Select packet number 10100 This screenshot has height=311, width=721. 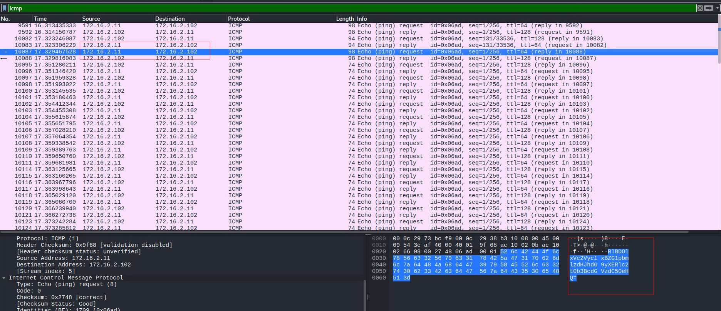coord(359,91)
